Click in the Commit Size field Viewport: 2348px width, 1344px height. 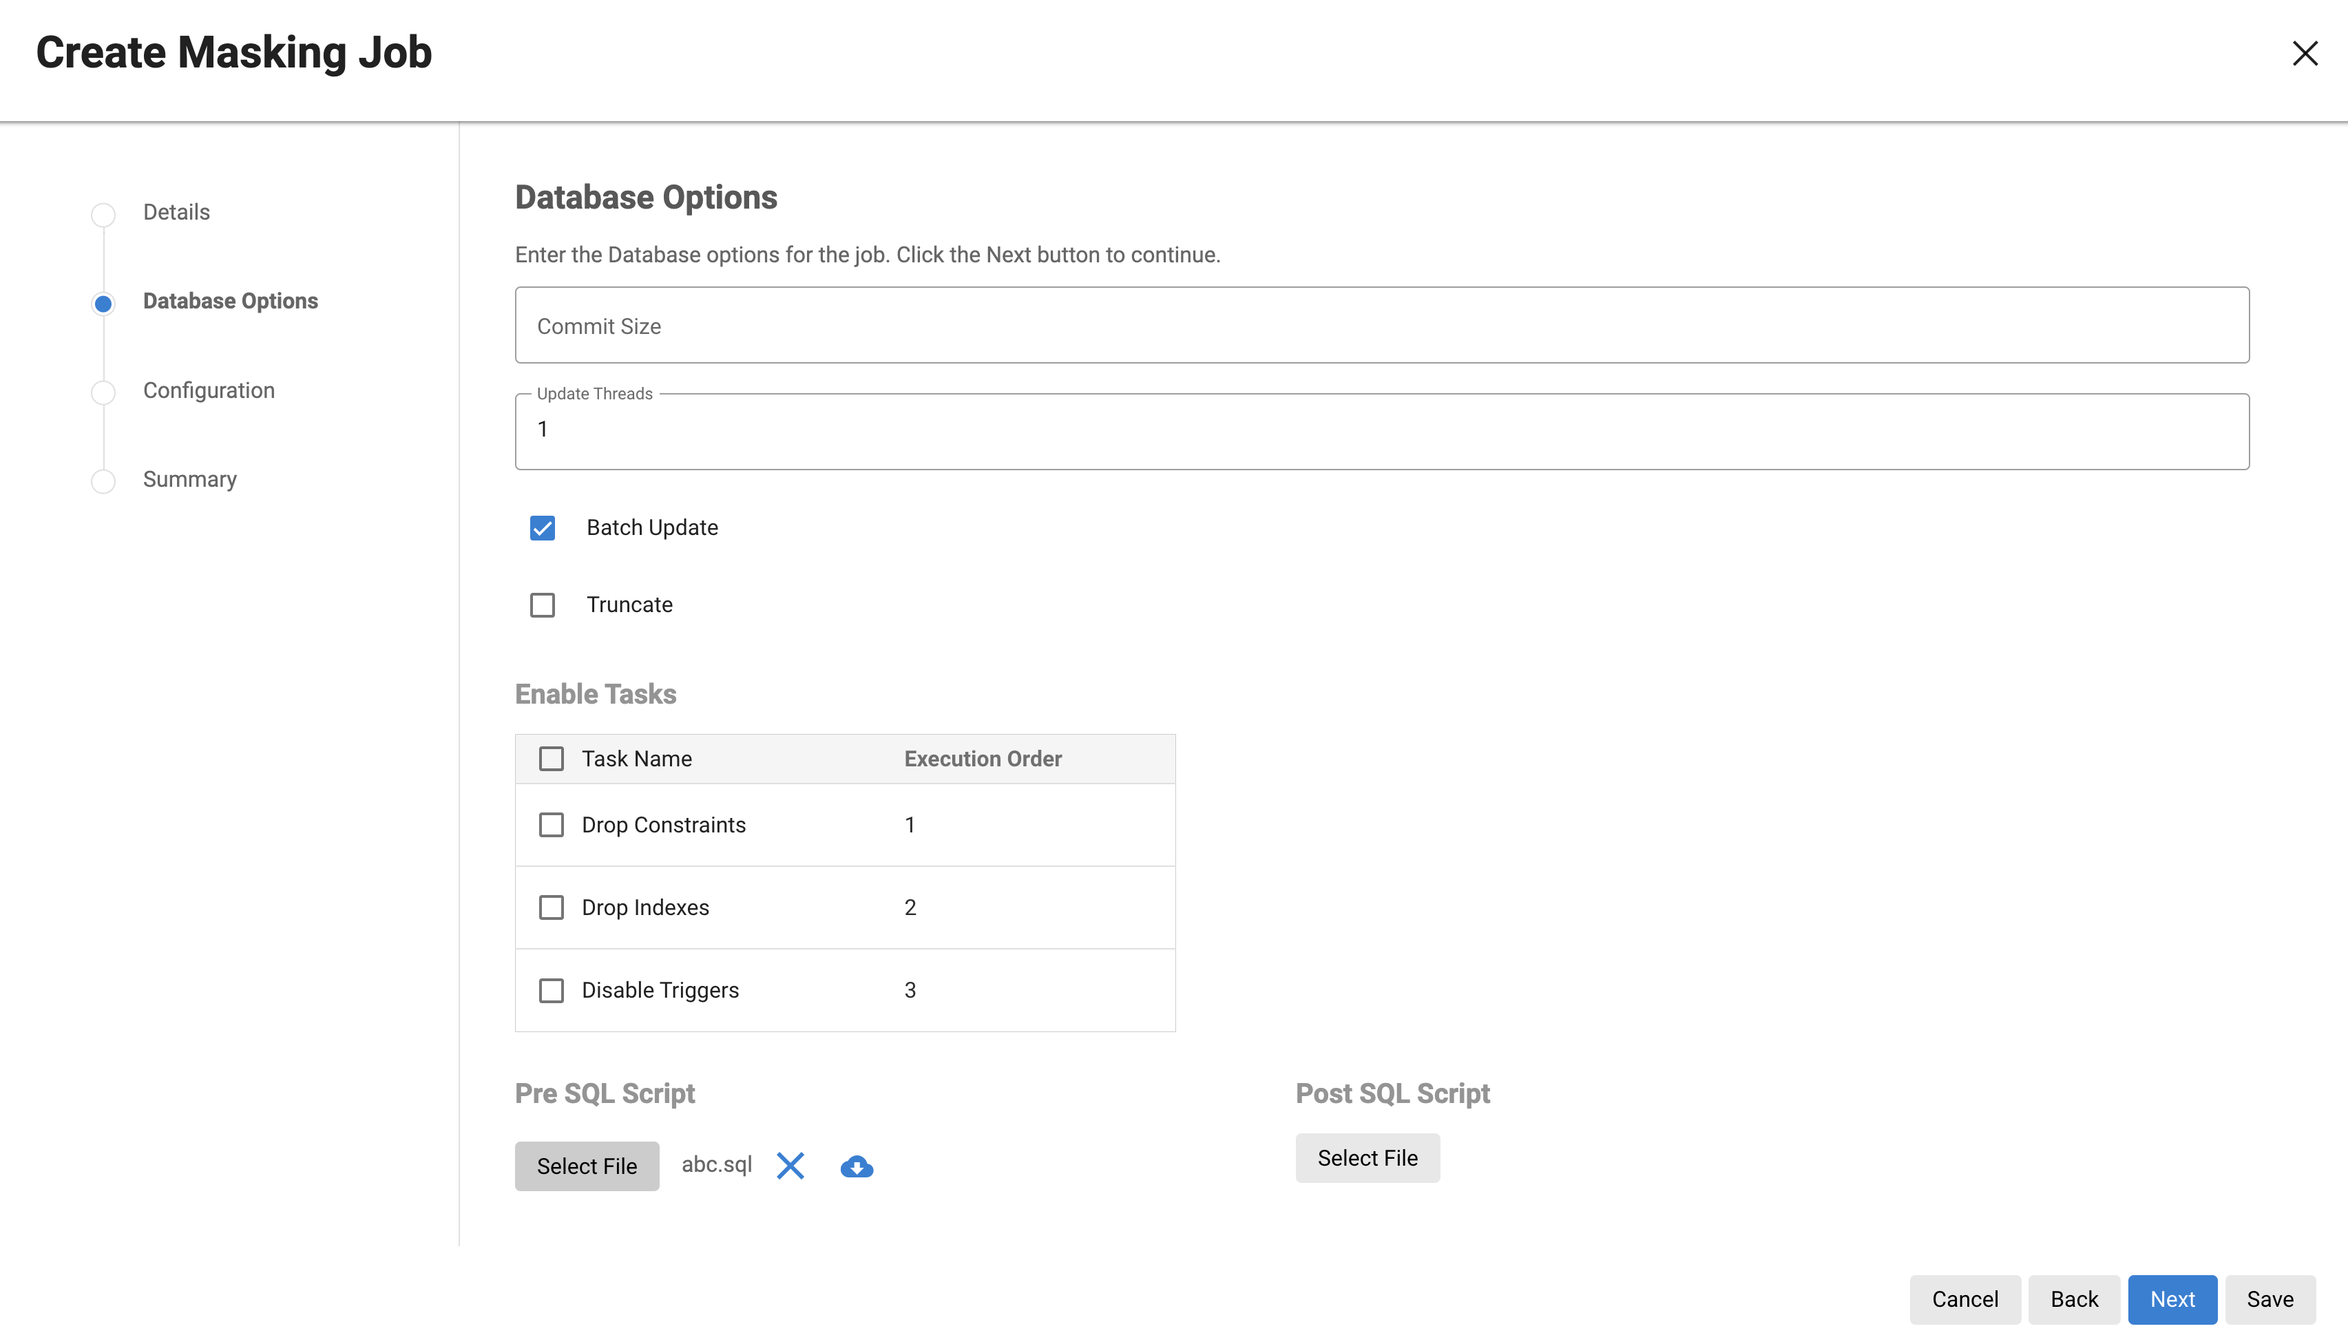(1382, 326)
